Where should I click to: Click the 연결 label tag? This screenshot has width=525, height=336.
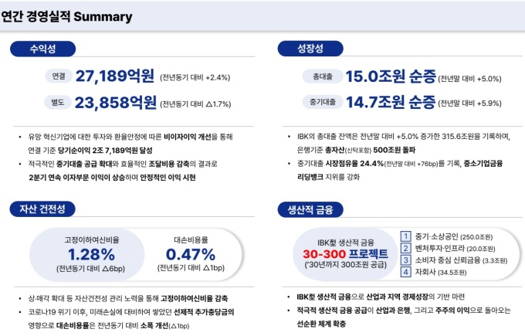(x=59, y=77)
